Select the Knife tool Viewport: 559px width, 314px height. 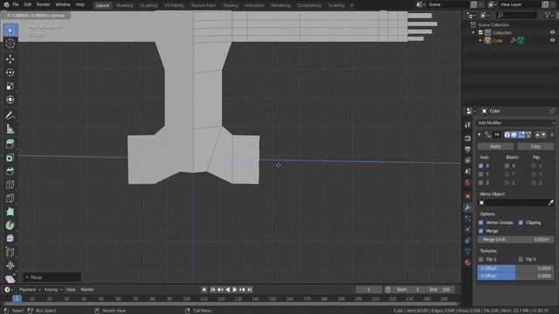(x=10, y=198)
